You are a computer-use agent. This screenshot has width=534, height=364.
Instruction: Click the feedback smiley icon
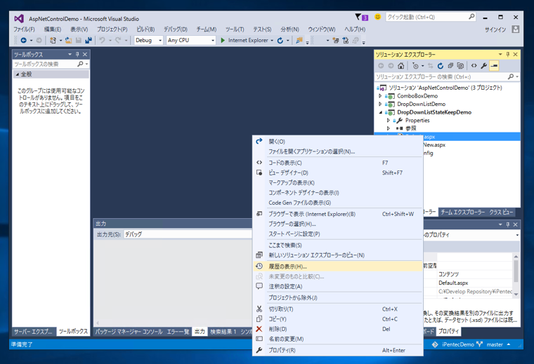[377, 17]
